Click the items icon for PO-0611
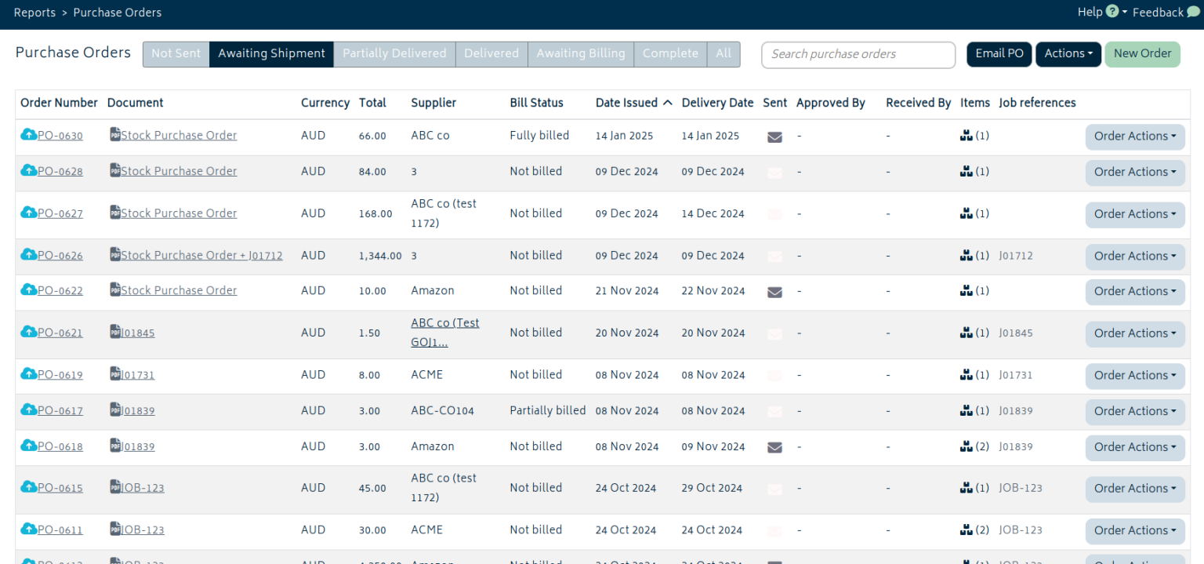 point(967,531)
